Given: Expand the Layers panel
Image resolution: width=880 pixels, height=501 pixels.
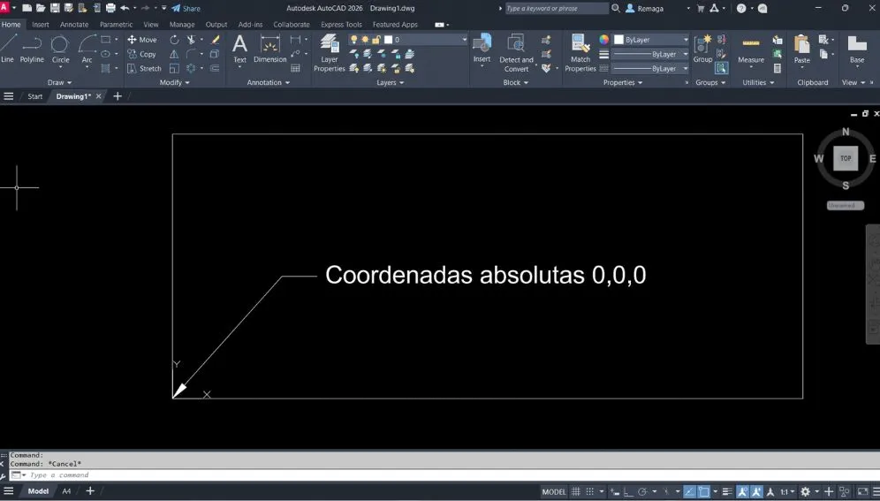Looking at the screenshot, I should pos(390,82).
